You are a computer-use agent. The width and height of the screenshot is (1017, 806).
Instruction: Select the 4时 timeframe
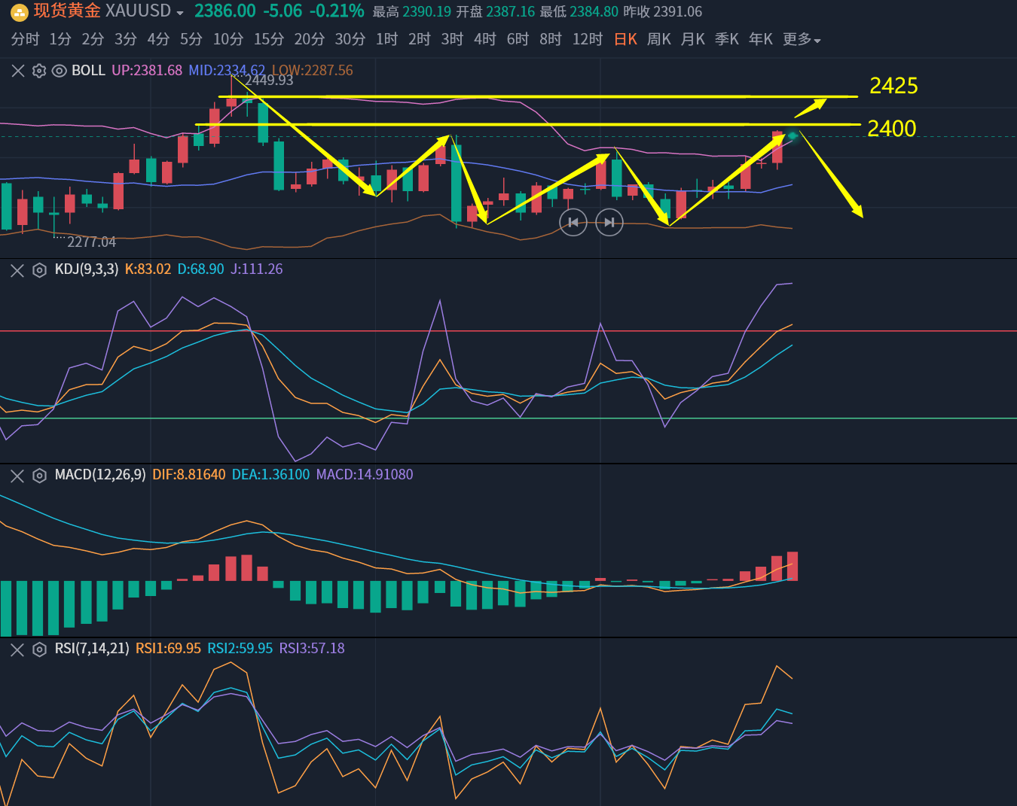[485, 39]
